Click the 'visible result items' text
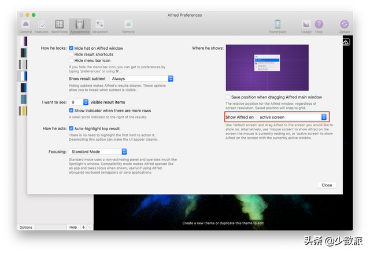Viewport: 370px width, 253px height. tap(108, 102)
